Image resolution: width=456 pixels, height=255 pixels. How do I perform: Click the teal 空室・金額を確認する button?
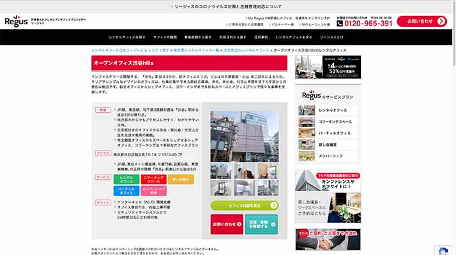pyautogui.click(x=261, y=224)
